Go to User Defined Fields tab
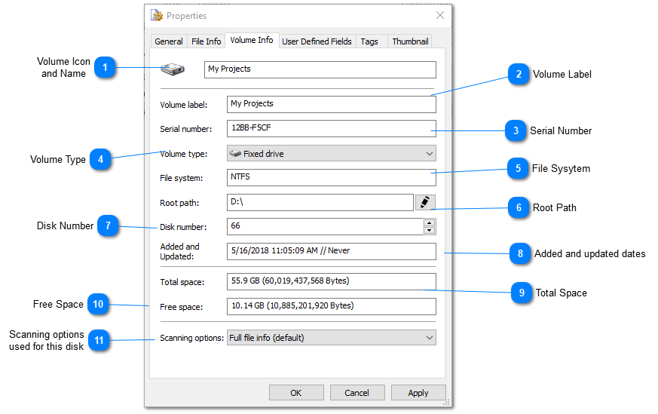658x414 pixels. (317, 41)
